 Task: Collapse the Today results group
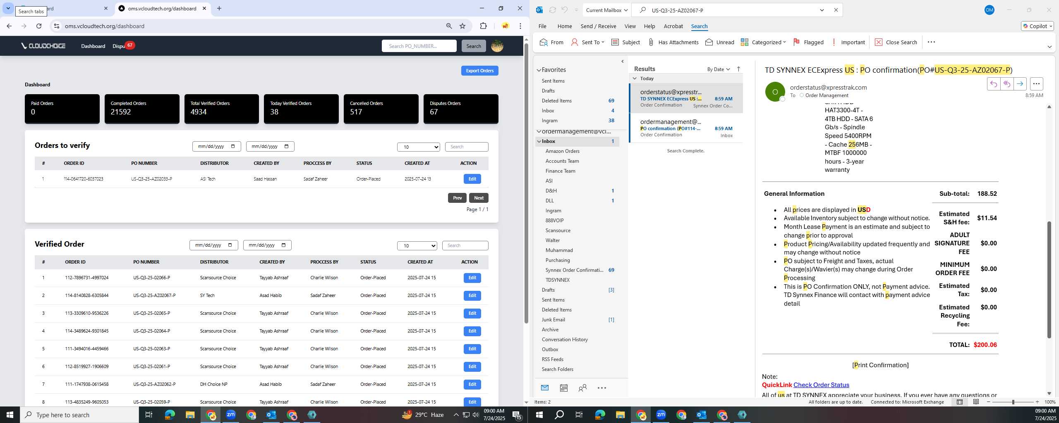point(635,78)
